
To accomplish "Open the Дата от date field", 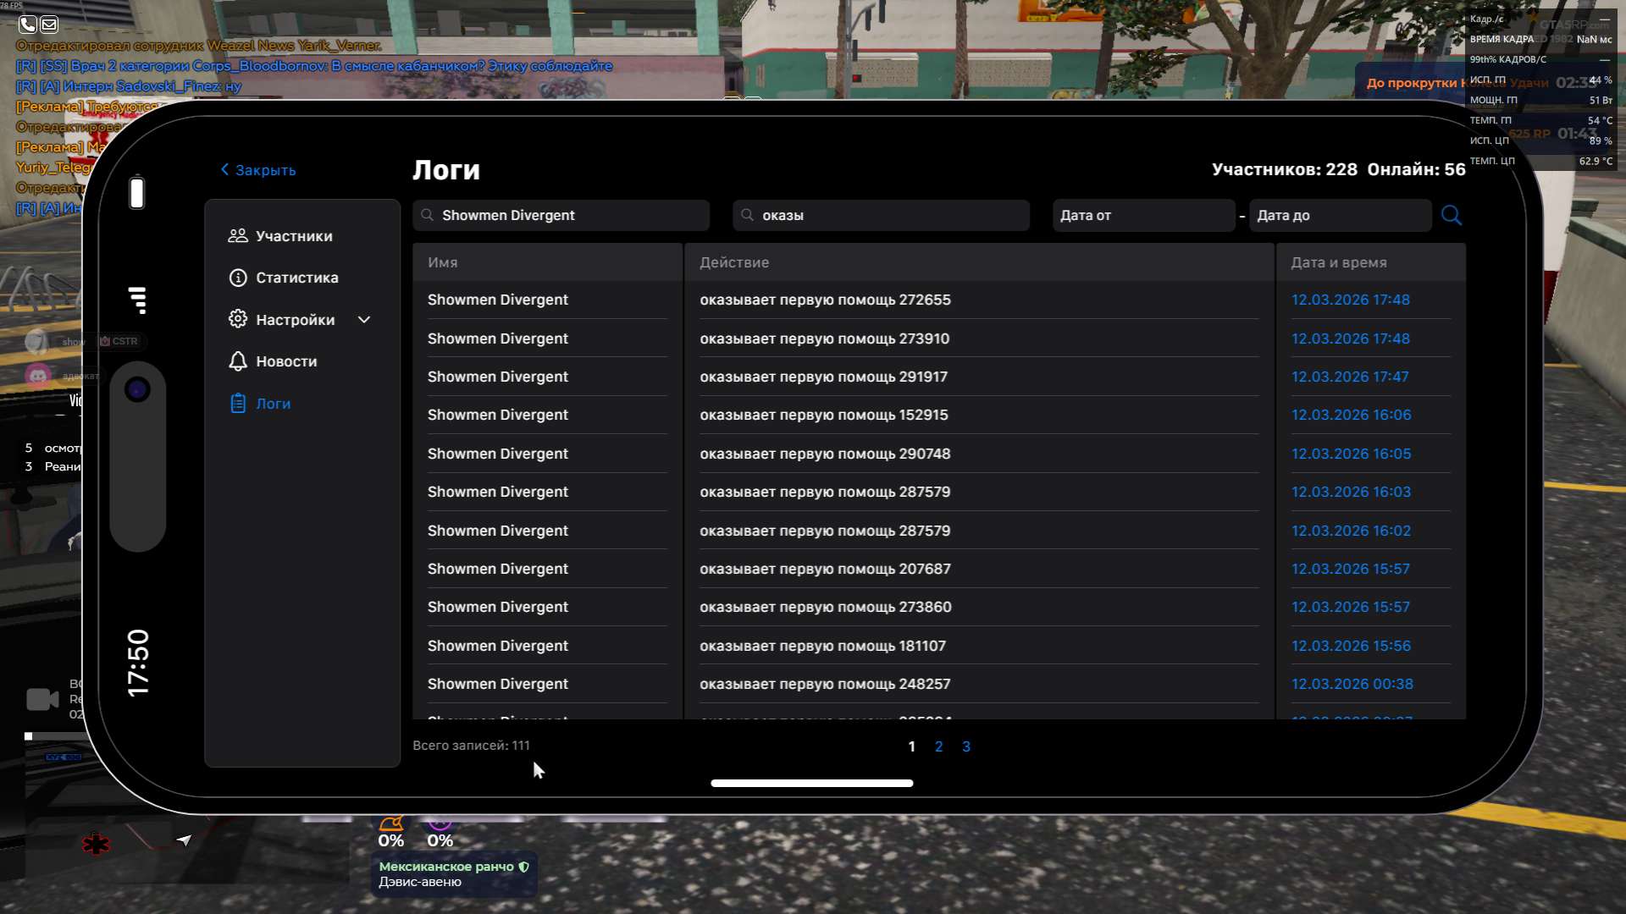I will point(1142,216).
